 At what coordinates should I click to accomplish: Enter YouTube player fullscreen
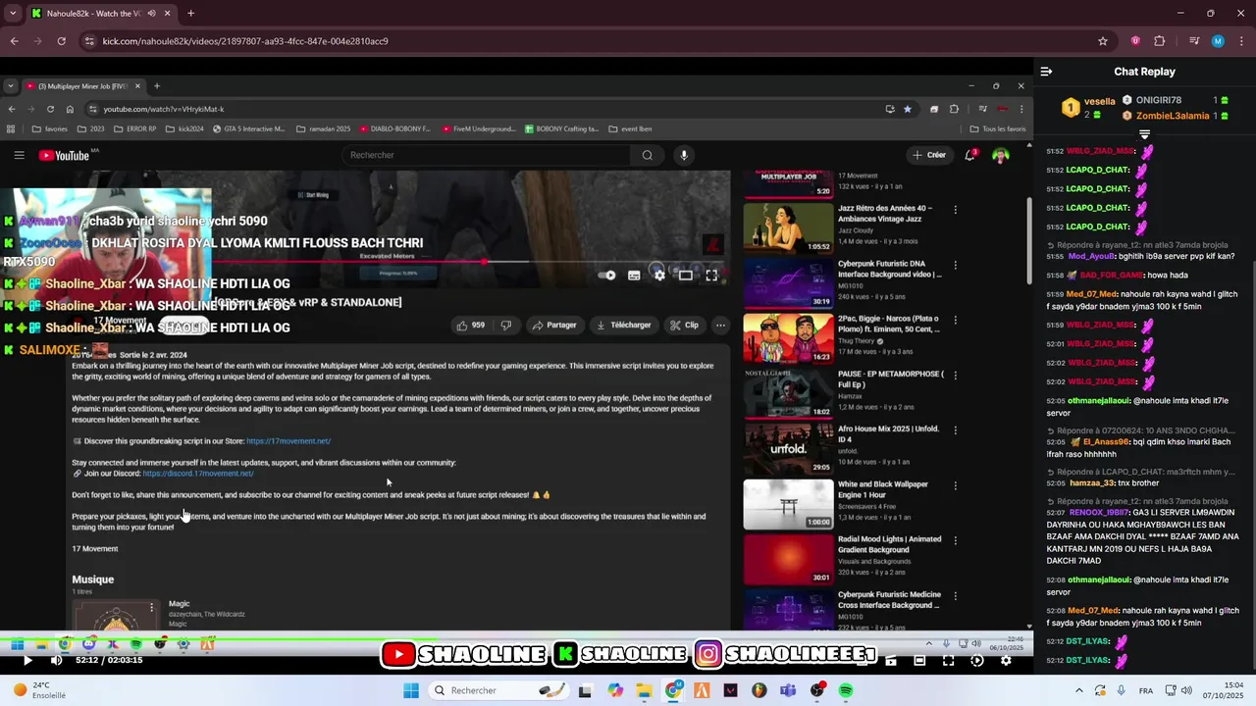tap(711, 276)
